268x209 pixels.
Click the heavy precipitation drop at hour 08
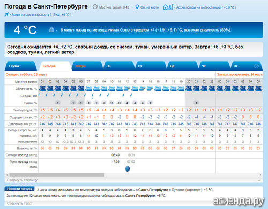click(92, 96)
